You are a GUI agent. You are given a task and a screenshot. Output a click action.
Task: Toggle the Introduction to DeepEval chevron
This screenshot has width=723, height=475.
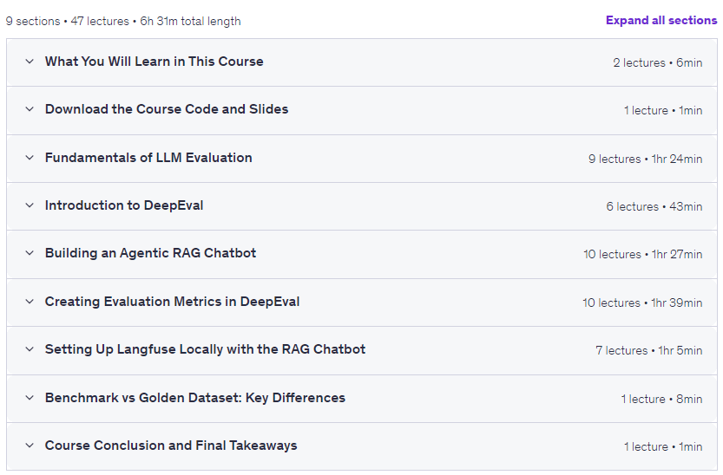click(x=30, y=205)
